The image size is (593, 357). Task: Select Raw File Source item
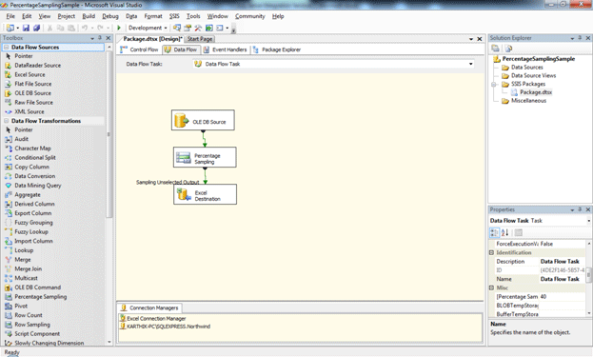(x=33, y=103)
